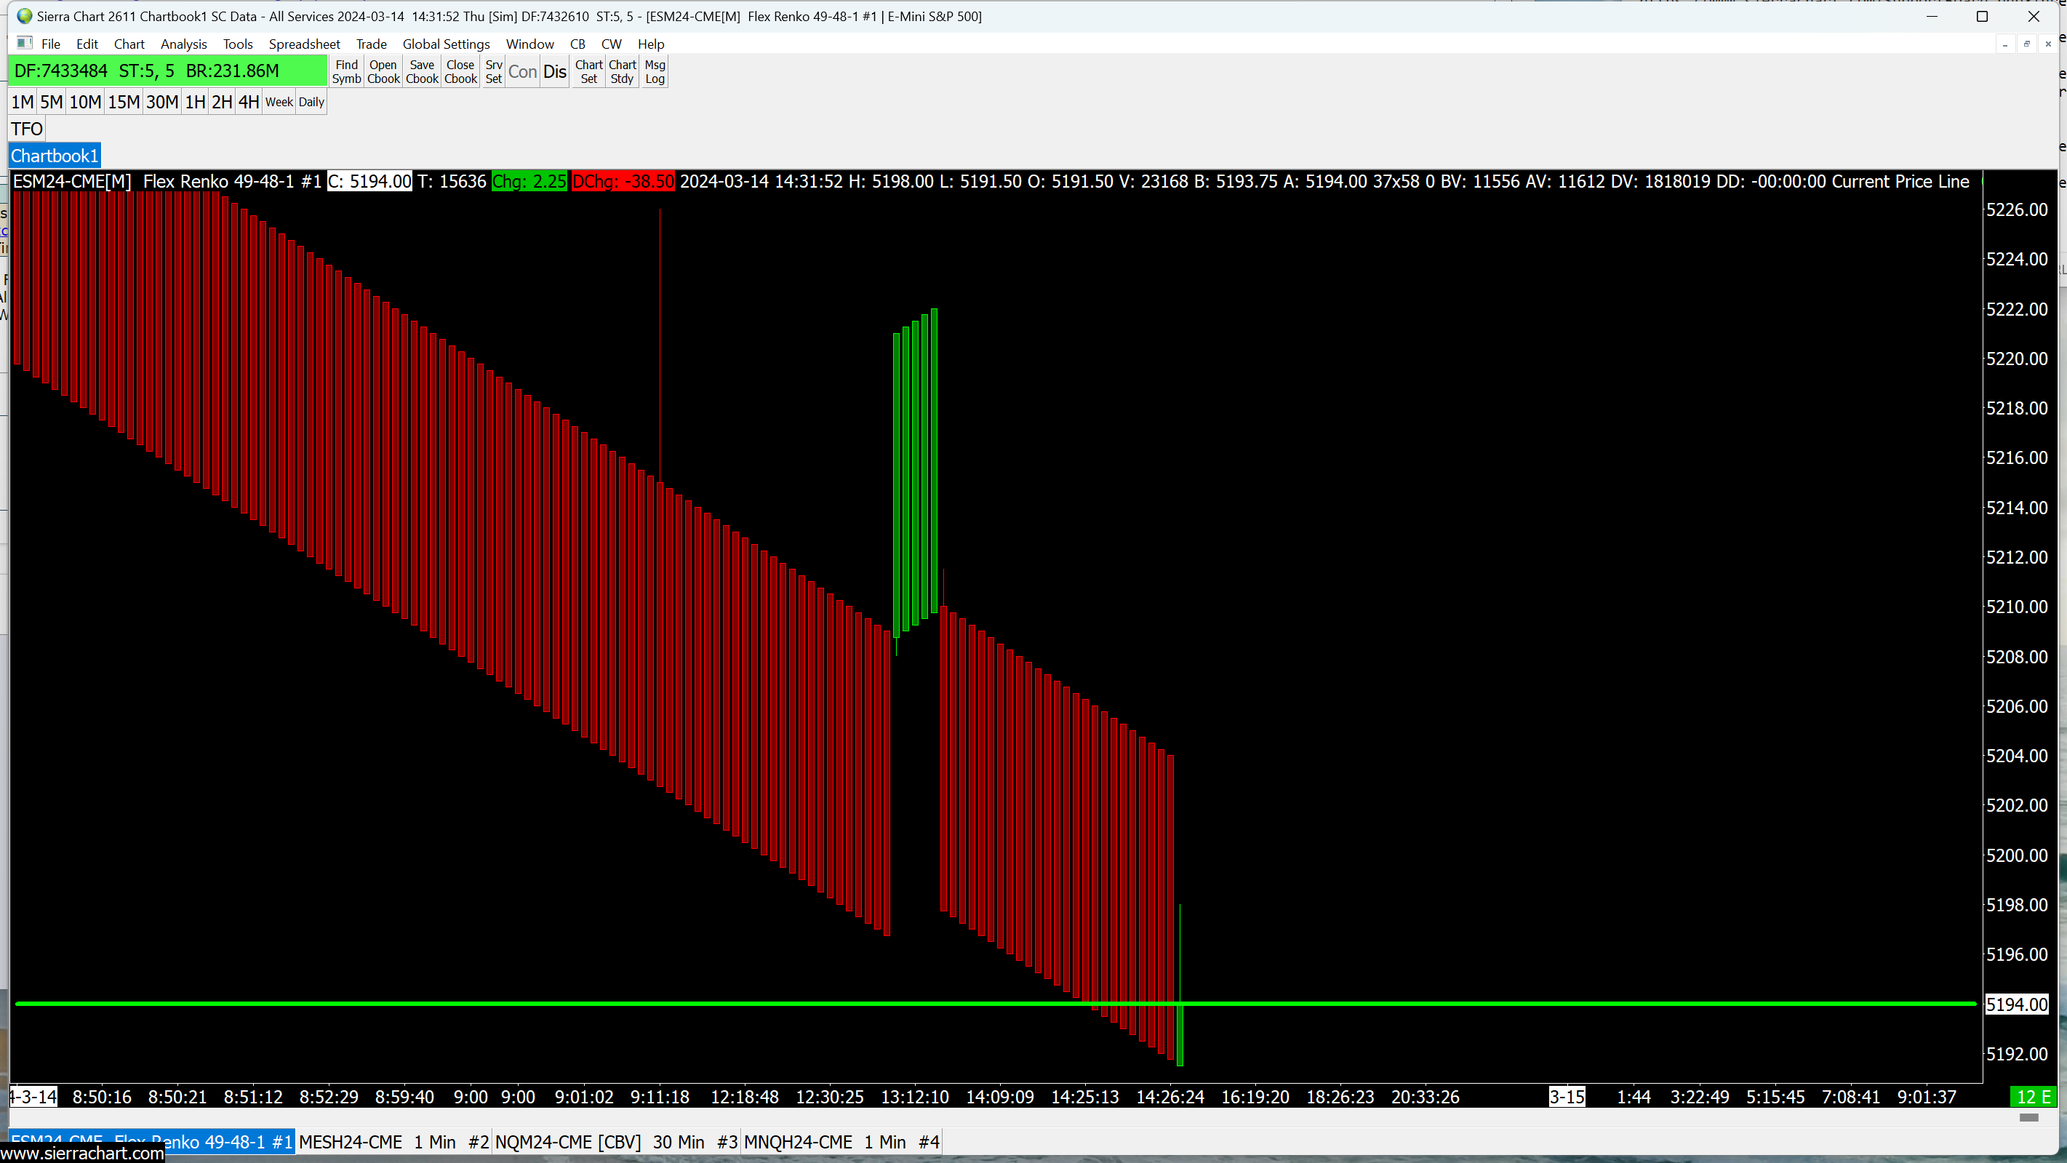2067x1163 pixels.
Task: Open the Global Settings menu
Action: [x=445, y=44]
